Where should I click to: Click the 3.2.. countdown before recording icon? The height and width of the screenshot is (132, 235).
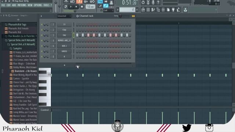coord(79,1)
